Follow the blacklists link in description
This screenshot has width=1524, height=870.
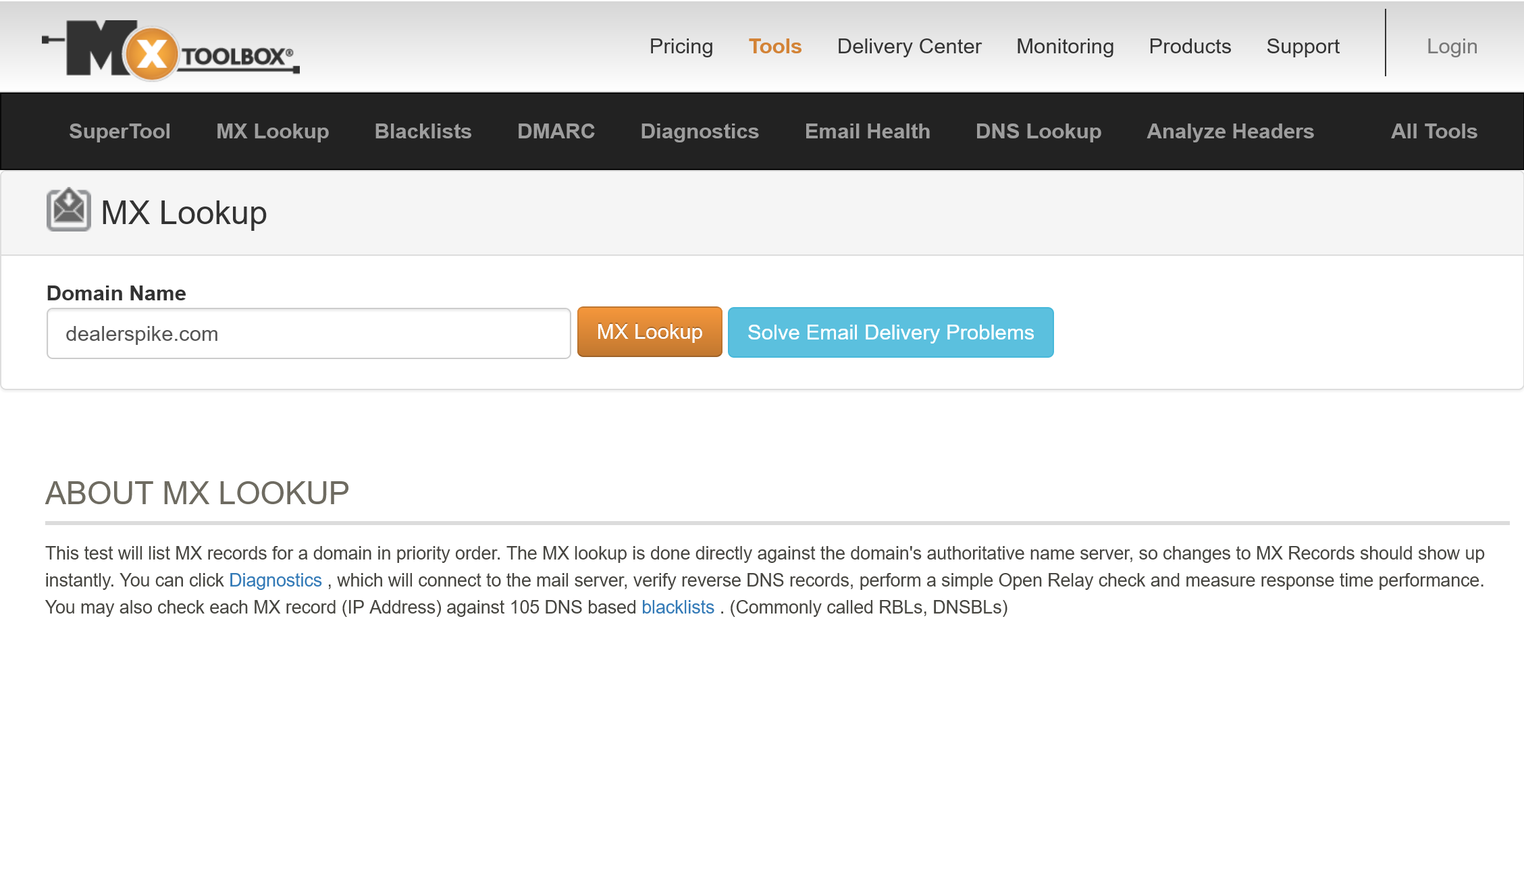click(x=677, y=607)
